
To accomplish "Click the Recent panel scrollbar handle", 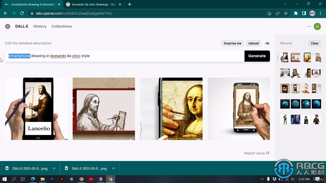I will click(278, 57).
